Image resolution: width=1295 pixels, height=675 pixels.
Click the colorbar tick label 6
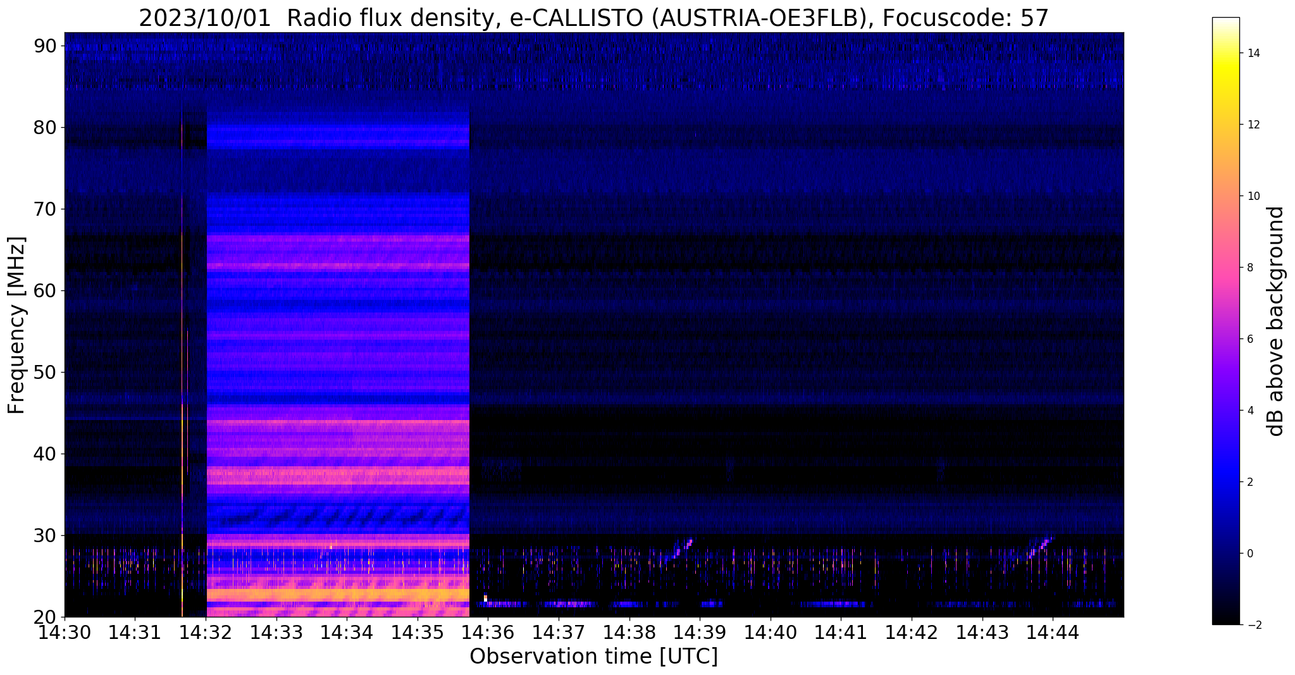coord(1249,339)
